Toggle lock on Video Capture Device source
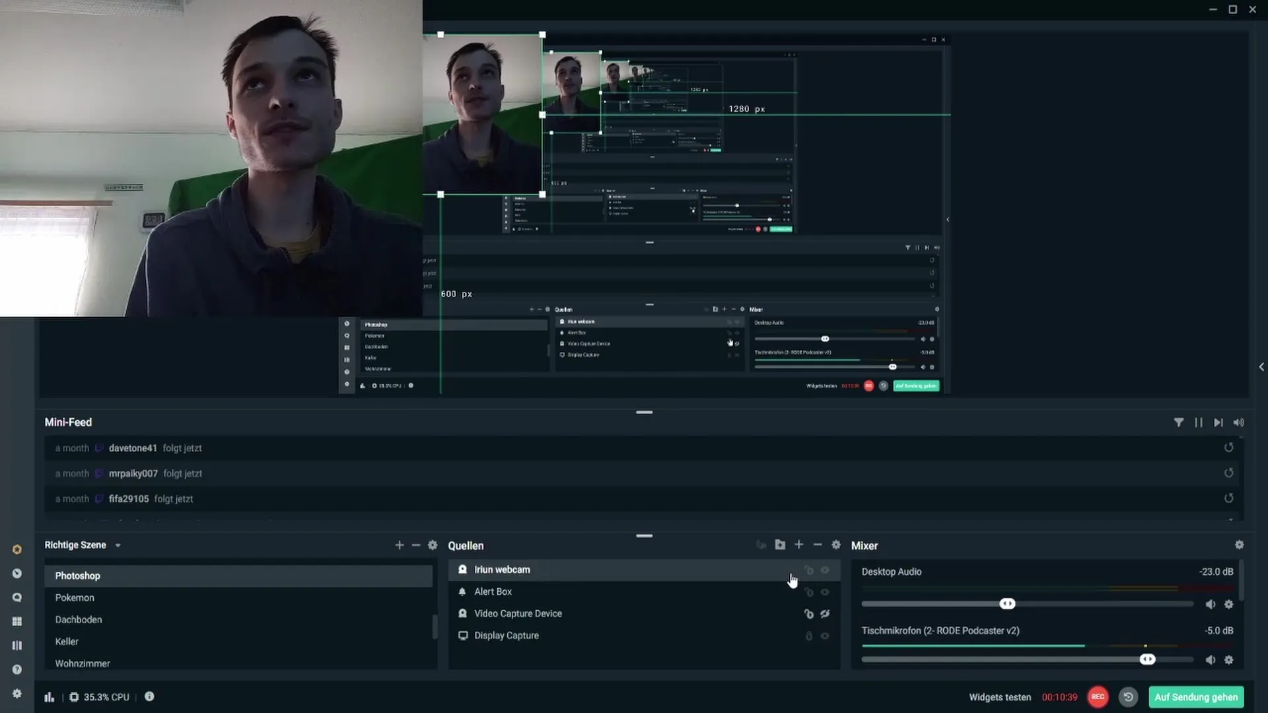Screen dimensions: 1268x713 809,614
